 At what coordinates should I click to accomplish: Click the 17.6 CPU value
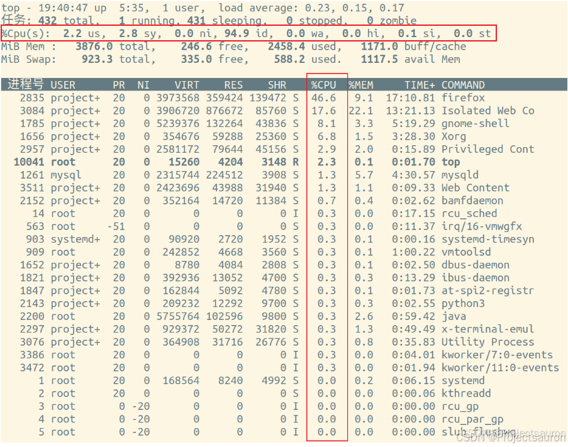click(x=323, y=111)
